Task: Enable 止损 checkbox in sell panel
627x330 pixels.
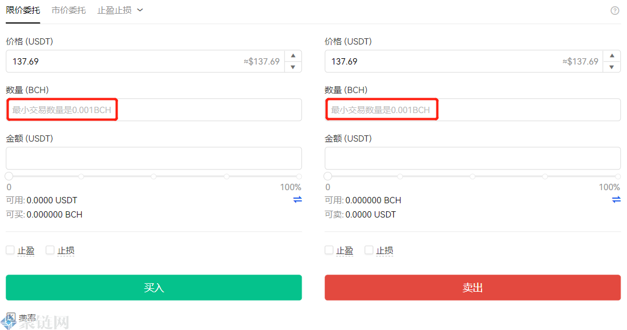Action: (369, 250)
